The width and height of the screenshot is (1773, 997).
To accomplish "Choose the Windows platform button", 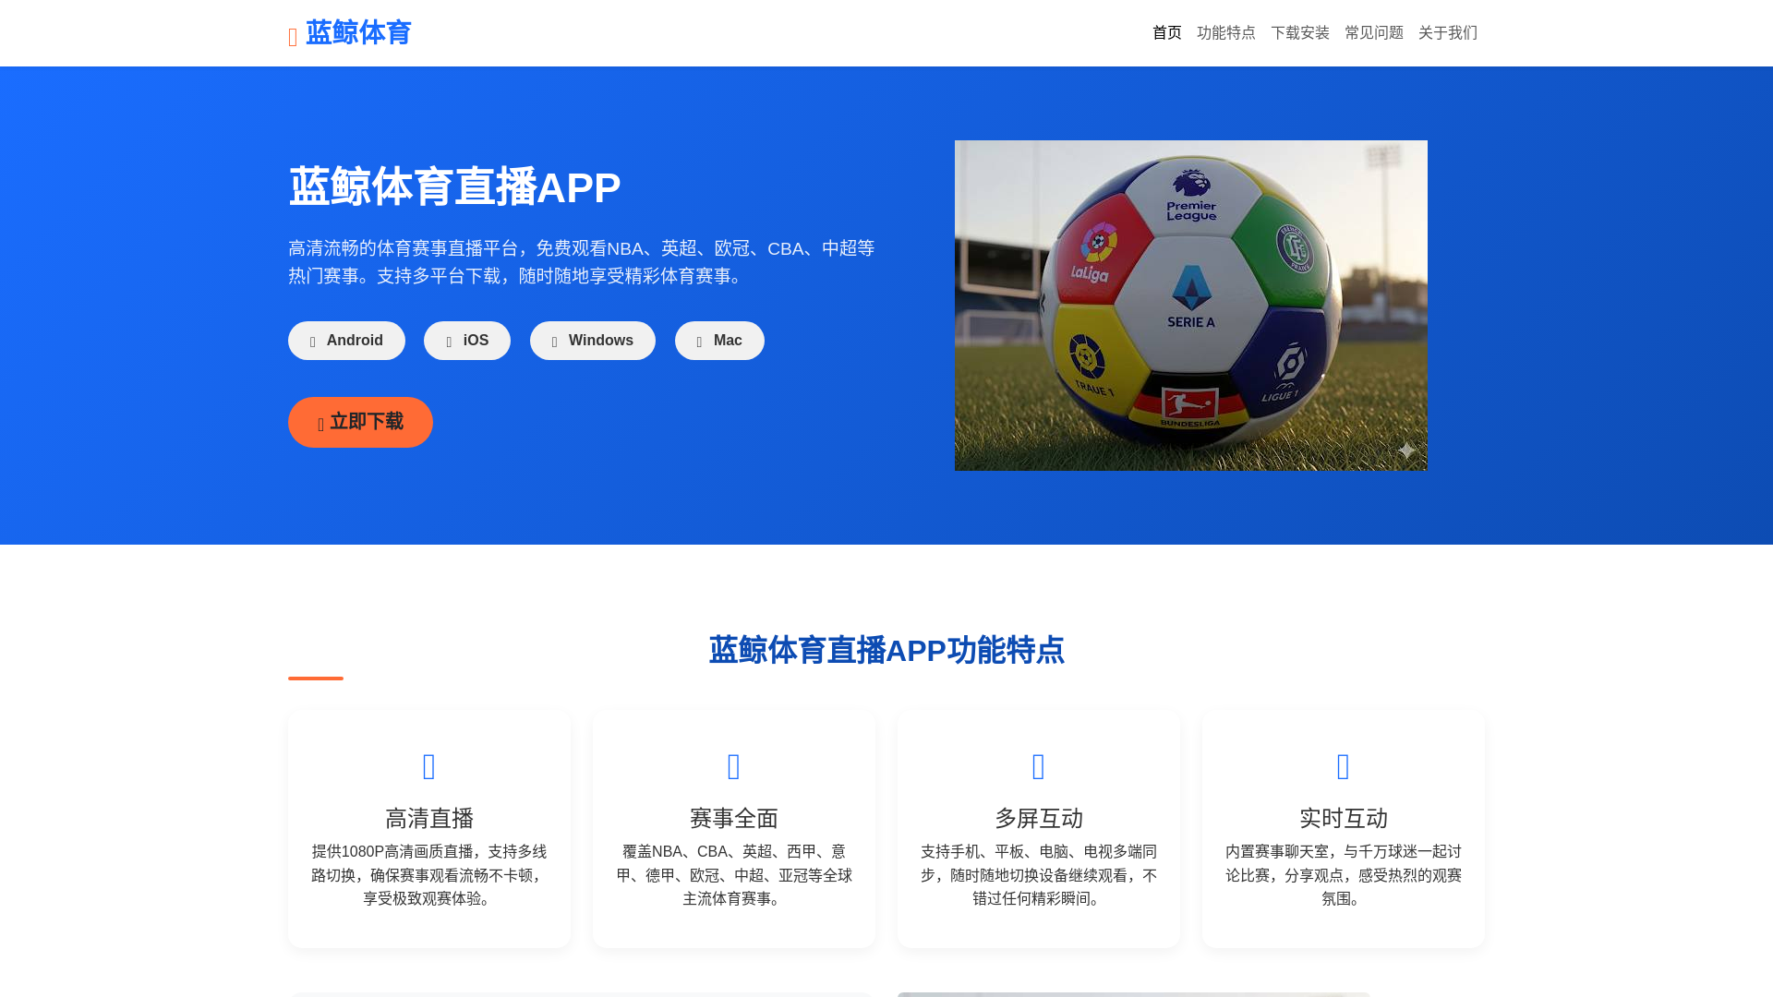I will tap(593, 341).
